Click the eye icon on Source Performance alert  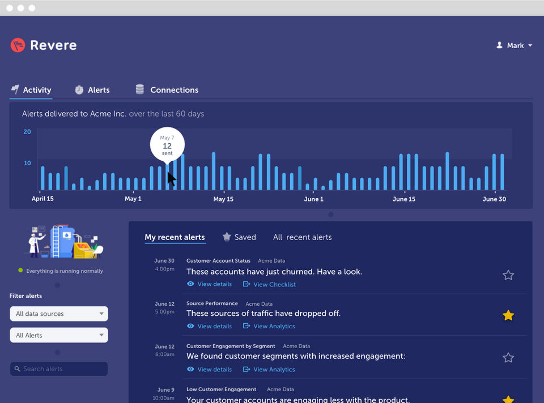(190, 325)
